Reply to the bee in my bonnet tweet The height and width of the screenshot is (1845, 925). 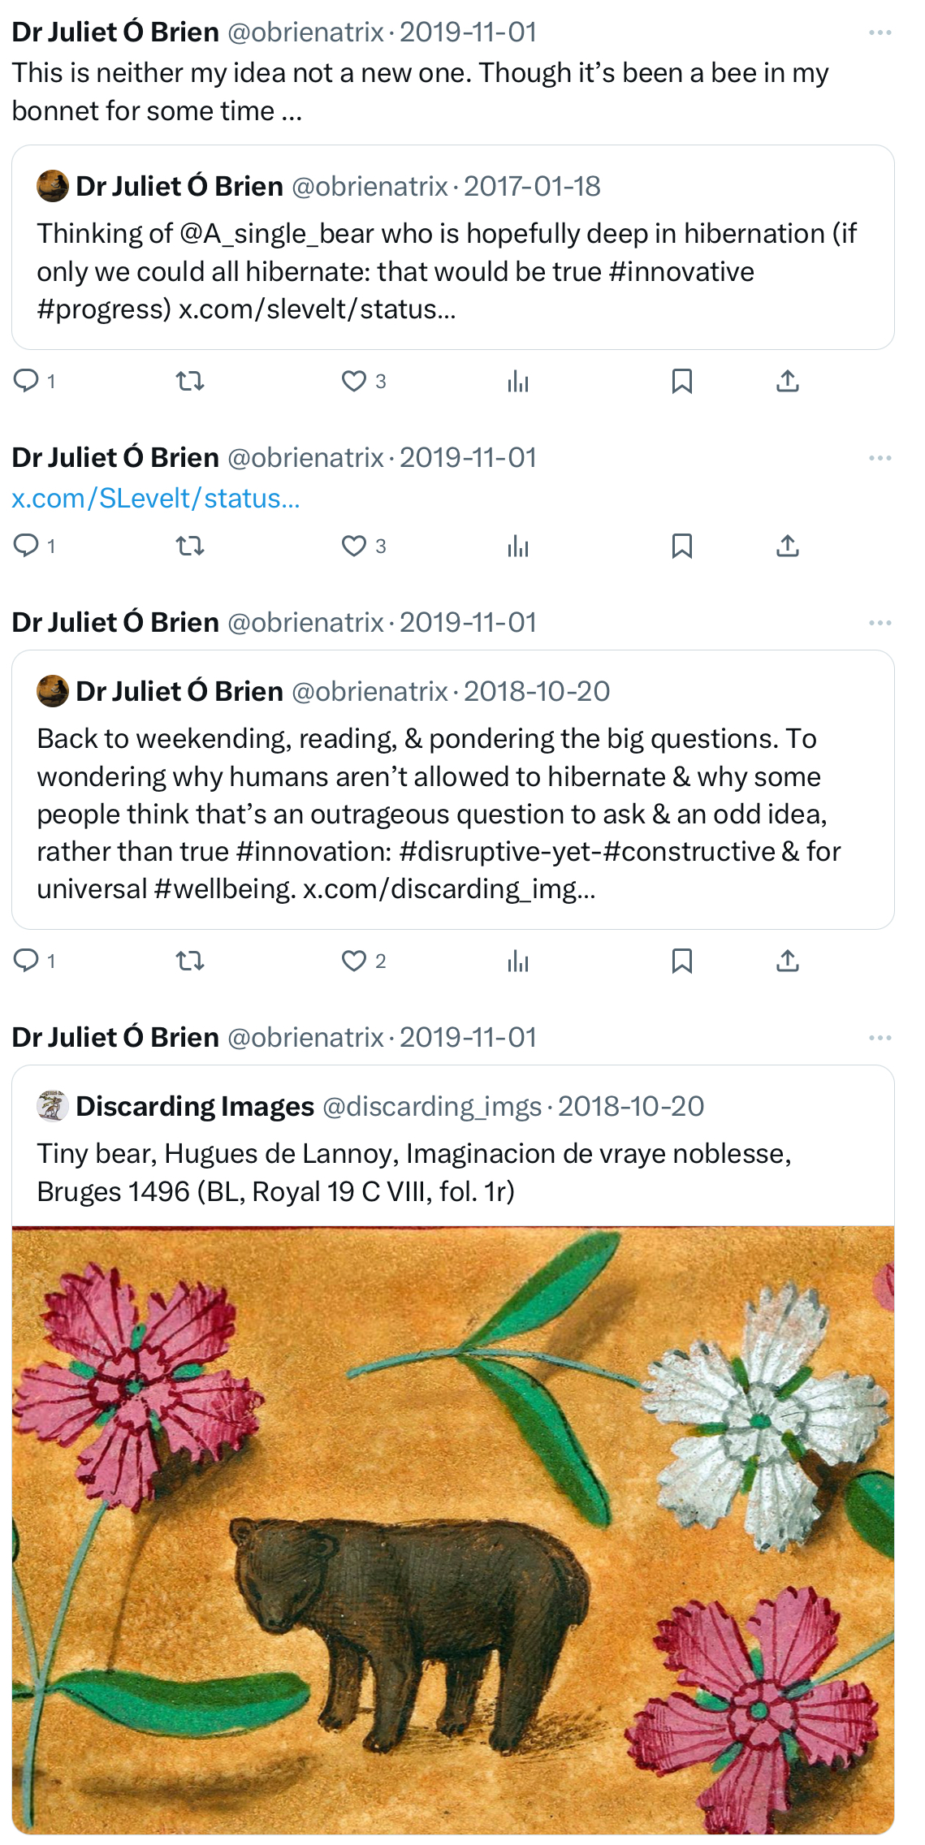click(27, 380)
